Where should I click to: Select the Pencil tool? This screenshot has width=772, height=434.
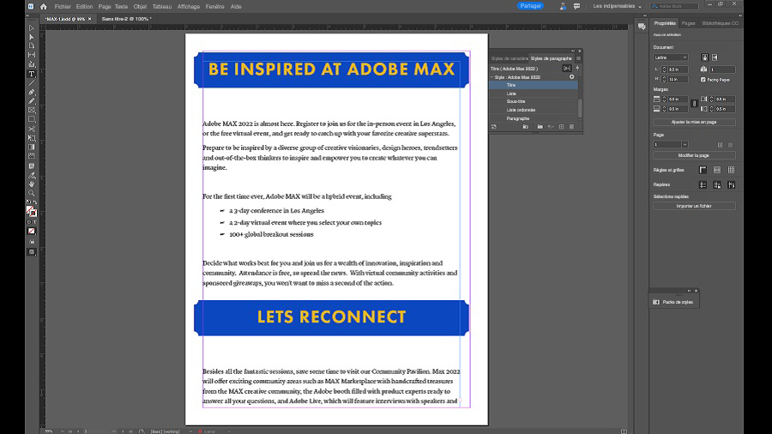point(32,101)
